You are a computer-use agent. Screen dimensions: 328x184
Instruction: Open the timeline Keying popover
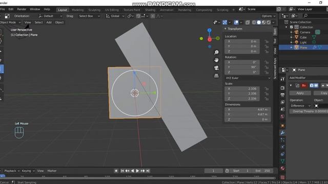coord(28,171)
